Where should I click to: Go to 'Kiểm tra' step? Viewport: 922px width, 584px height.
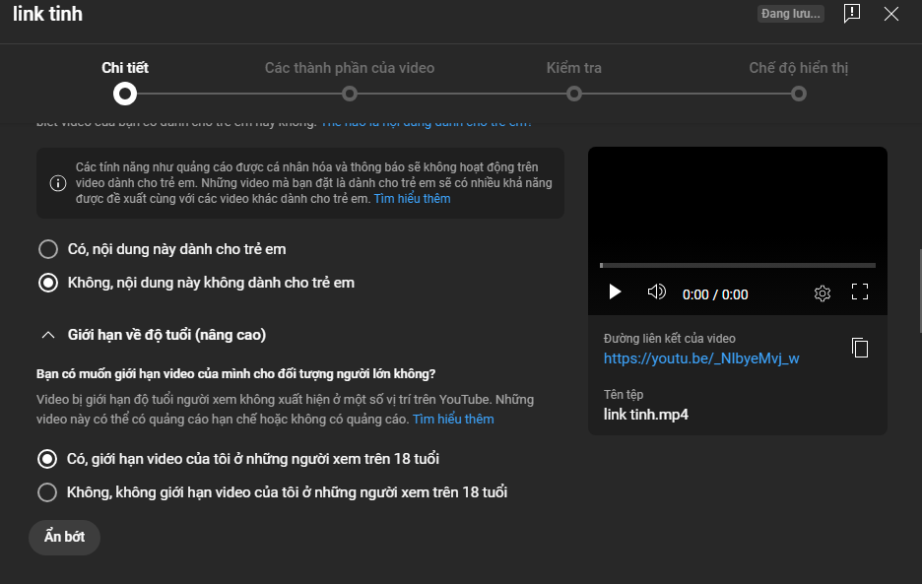(574, 94)
